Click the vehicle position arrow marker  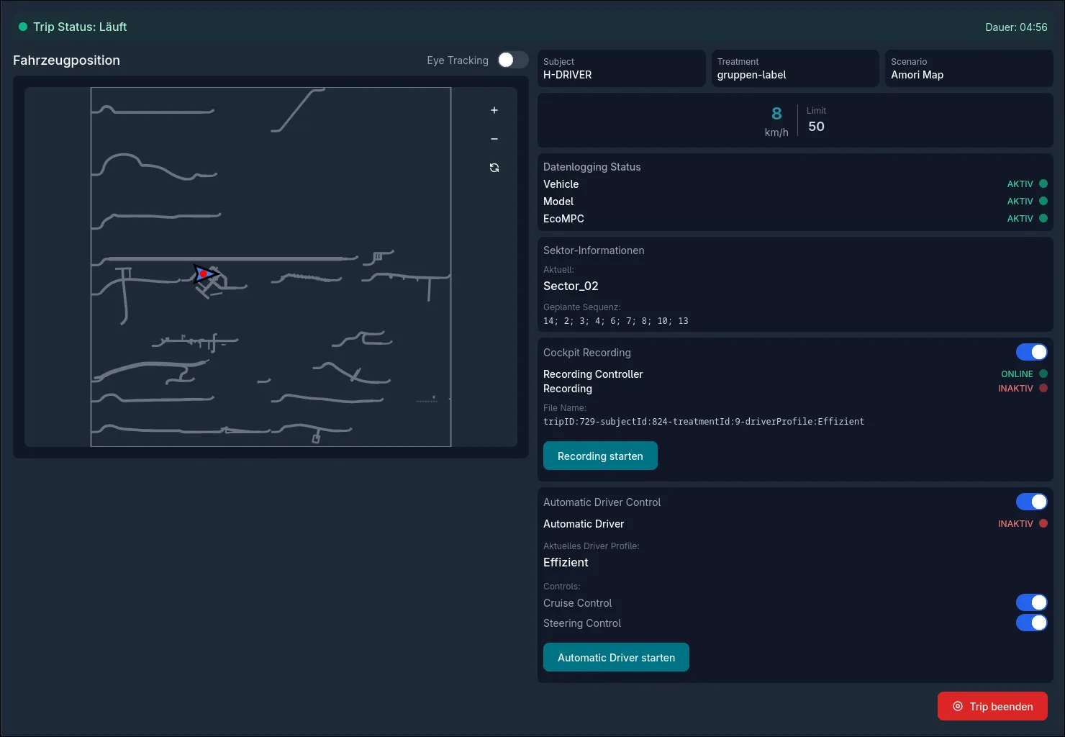[205, 273]
